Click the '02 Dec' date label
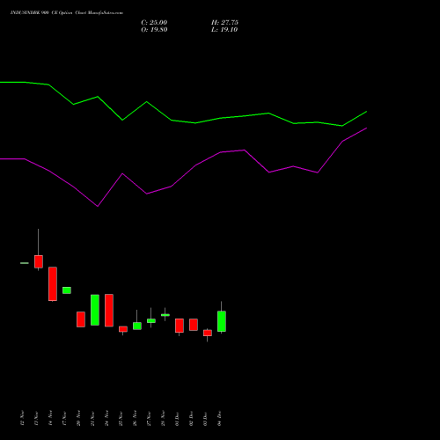 191,418
